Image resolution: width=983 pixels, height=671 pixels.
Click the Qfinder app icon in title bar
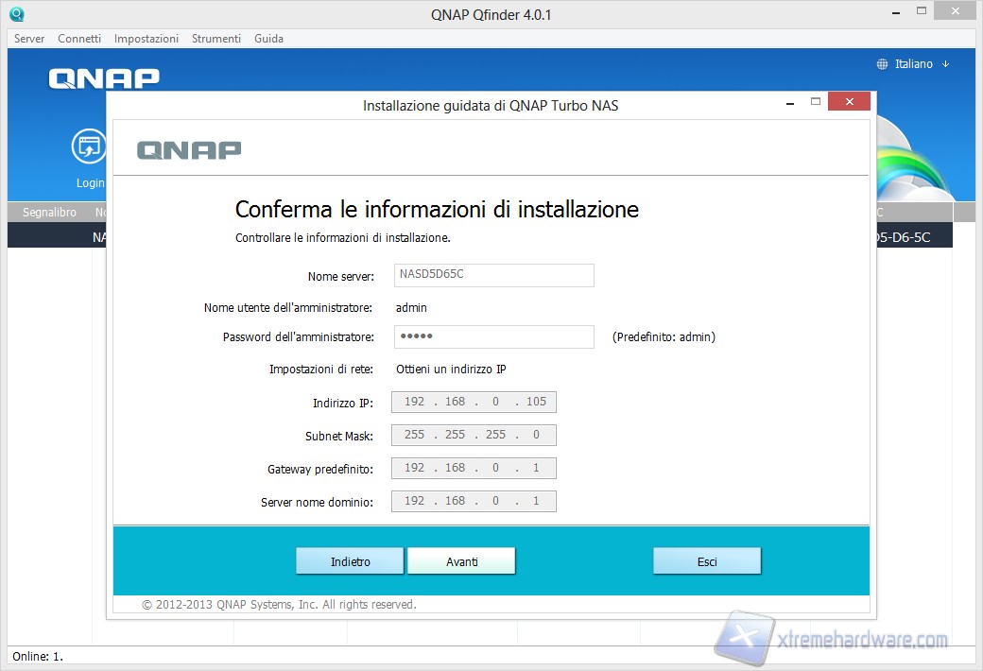(16, 14)
